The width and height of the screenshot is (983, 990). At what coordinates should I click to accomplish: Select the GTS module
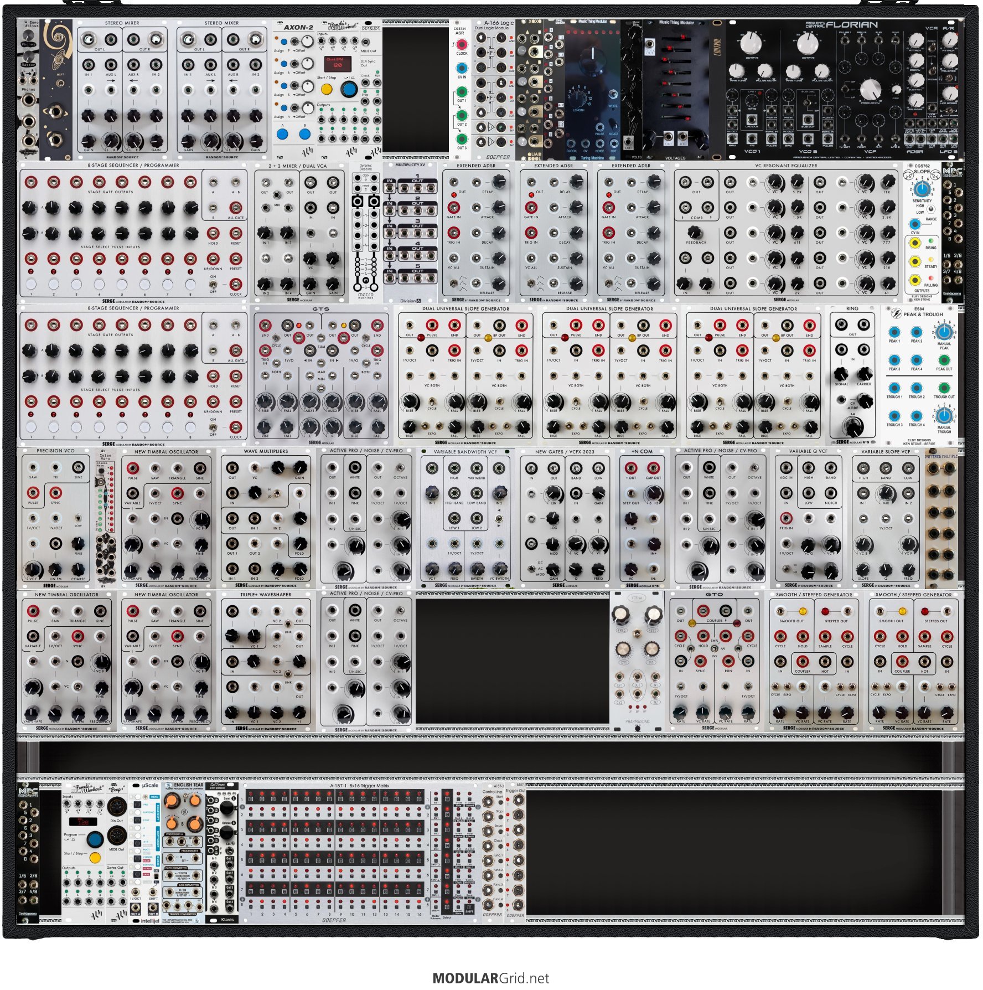[x=321, y=375]
